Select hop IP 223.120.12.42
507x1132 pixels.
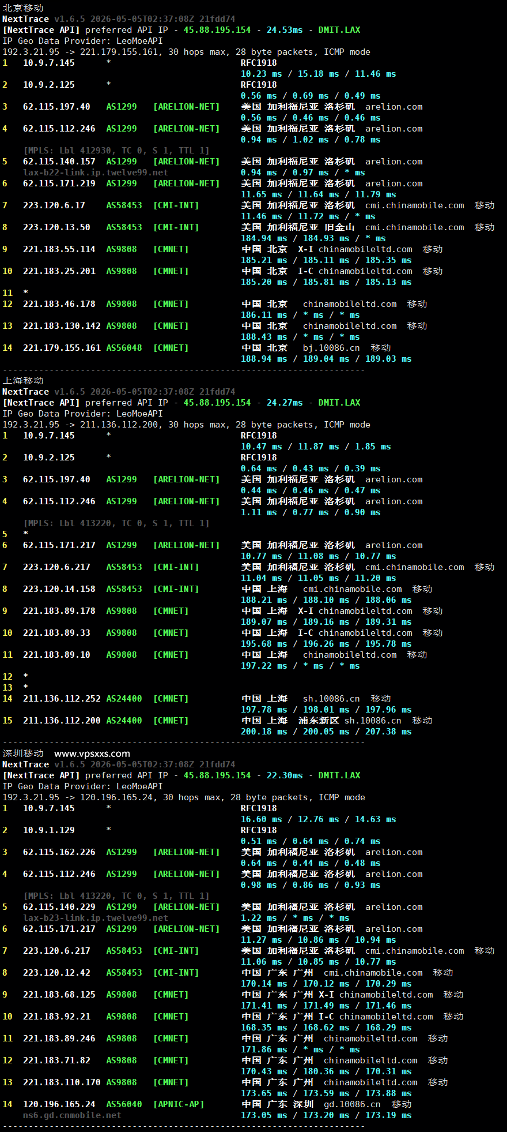(x=56, y=973)
